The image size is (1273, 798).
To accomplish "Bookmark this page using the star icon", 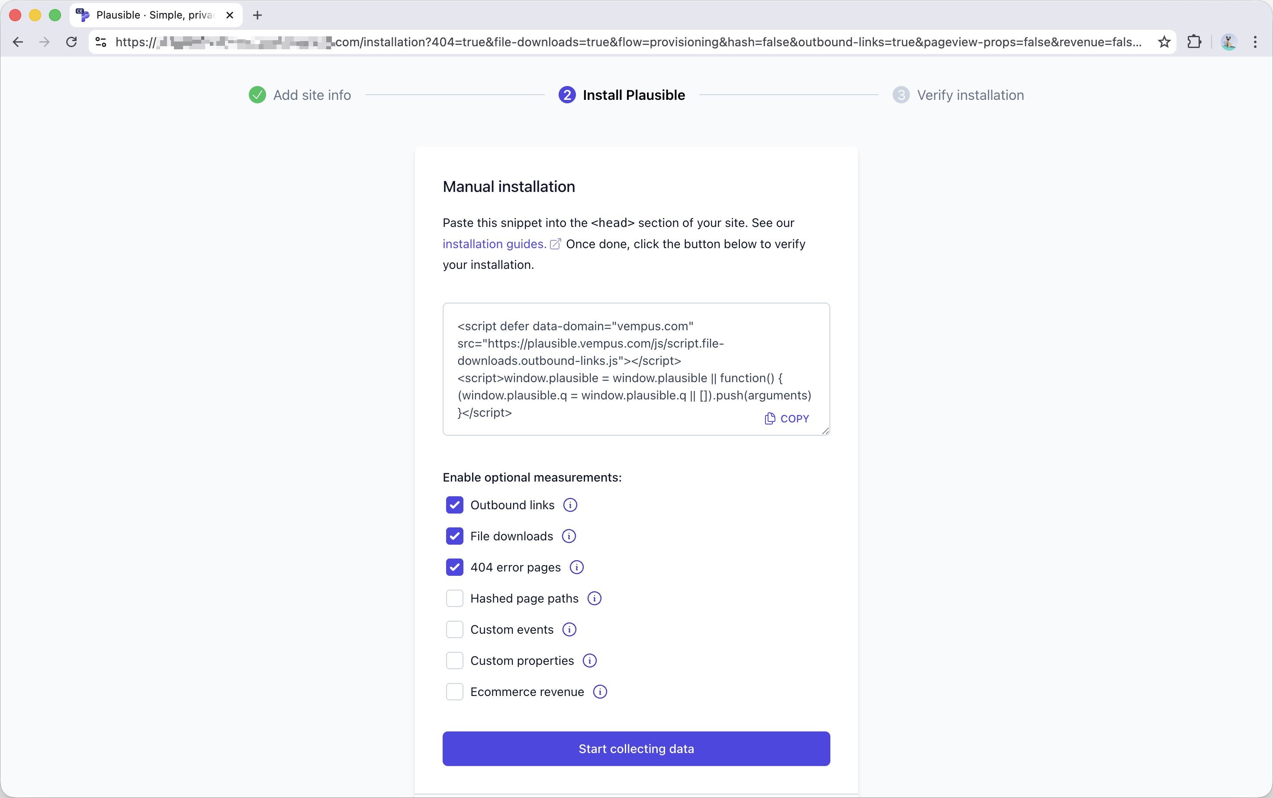I will coord(1164,42).
